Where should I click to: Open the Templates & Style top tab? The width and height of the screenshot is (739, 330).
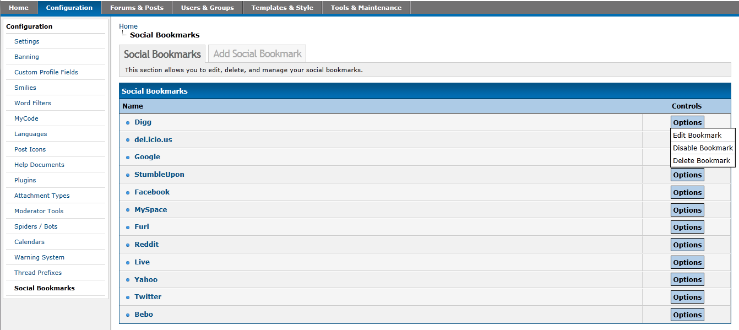click(282, 8)
